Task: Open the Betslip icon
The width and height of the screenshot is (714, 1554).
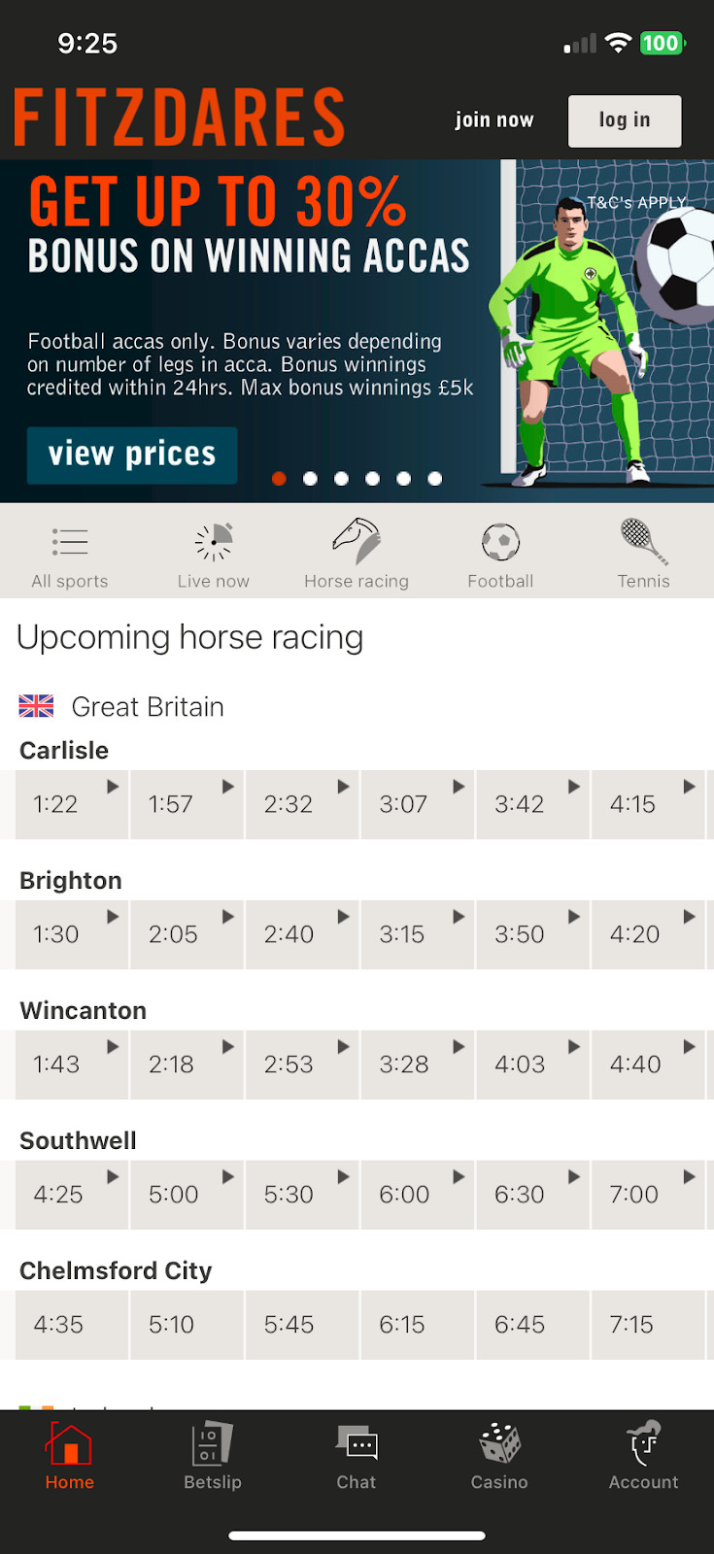Action: [213, 1444]
